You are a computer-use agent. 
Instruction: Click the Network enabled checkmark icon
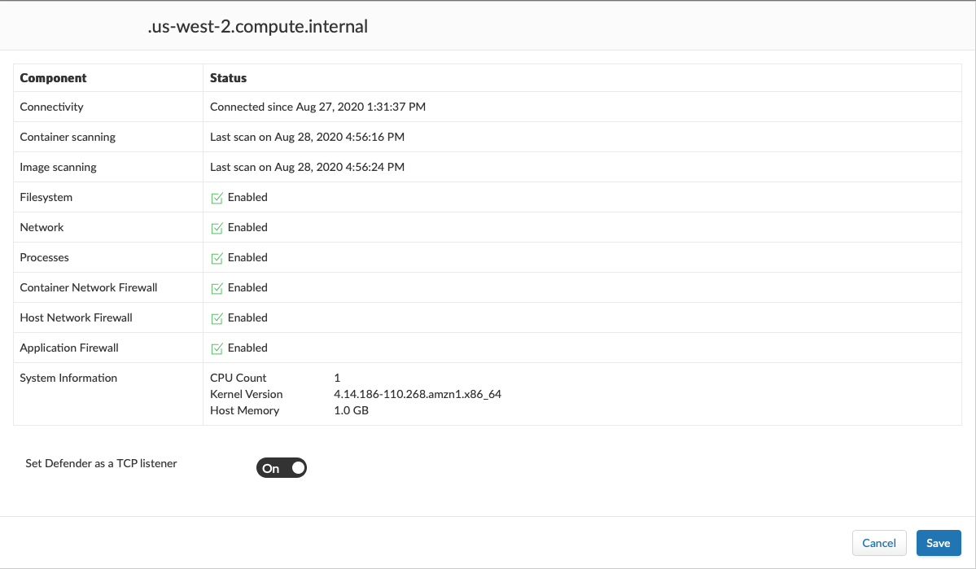(x=217, y=228)
